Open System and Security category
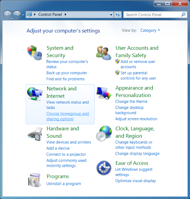 60,51
